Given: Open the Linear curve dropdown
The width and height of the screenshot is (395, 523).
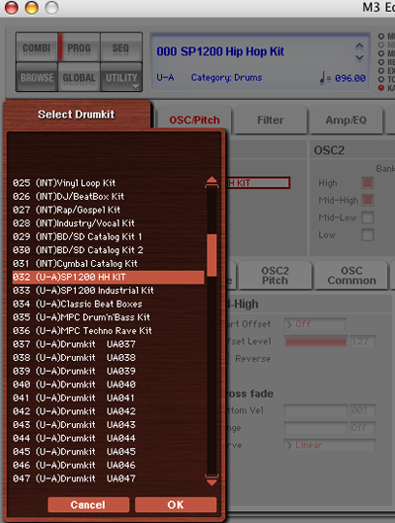Looking at the screenshot, I should [x=330, y=445].
